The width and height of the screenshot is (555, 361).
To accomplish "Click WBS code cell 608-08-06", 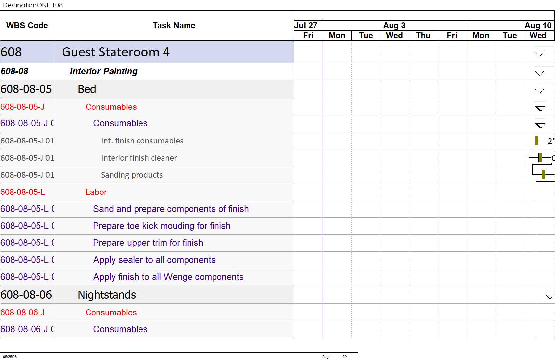I will pos(27,295).
